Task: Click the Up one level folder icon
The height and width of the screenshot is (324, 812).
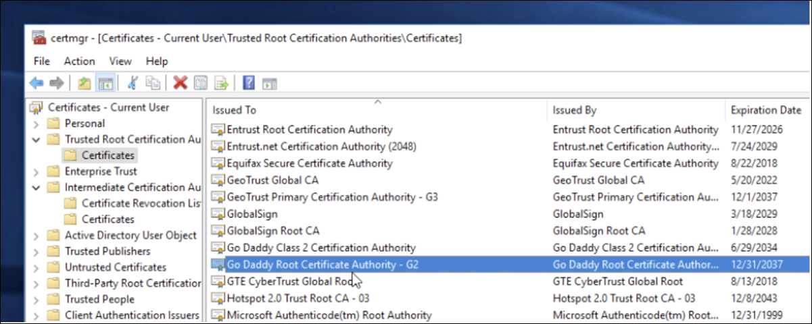Action: pos(85,83)
